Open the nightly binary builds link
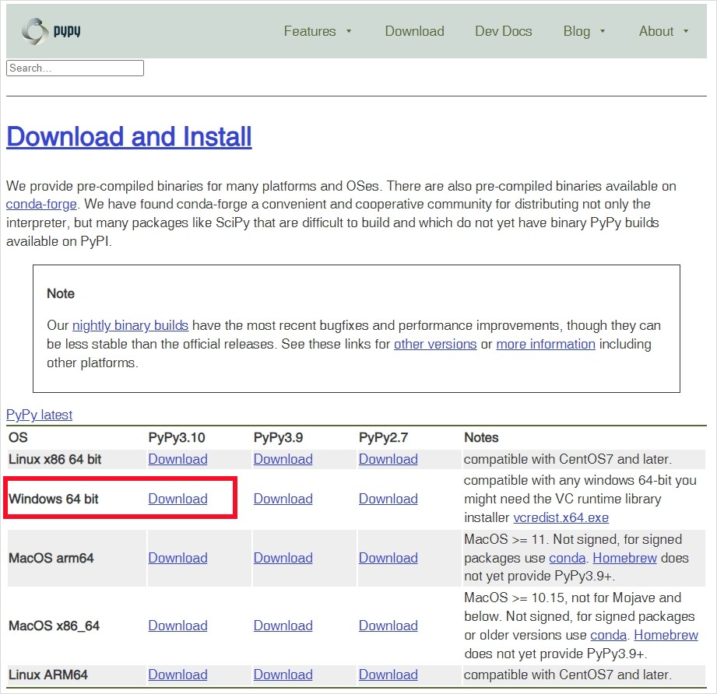The image size is (717, 694). click(130, 325)
